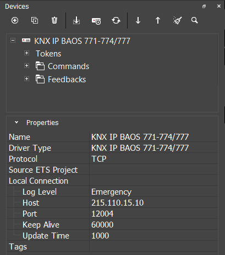Click the Protocol value TCP
The image size is (225, 255).
click(x=98, y=159)
